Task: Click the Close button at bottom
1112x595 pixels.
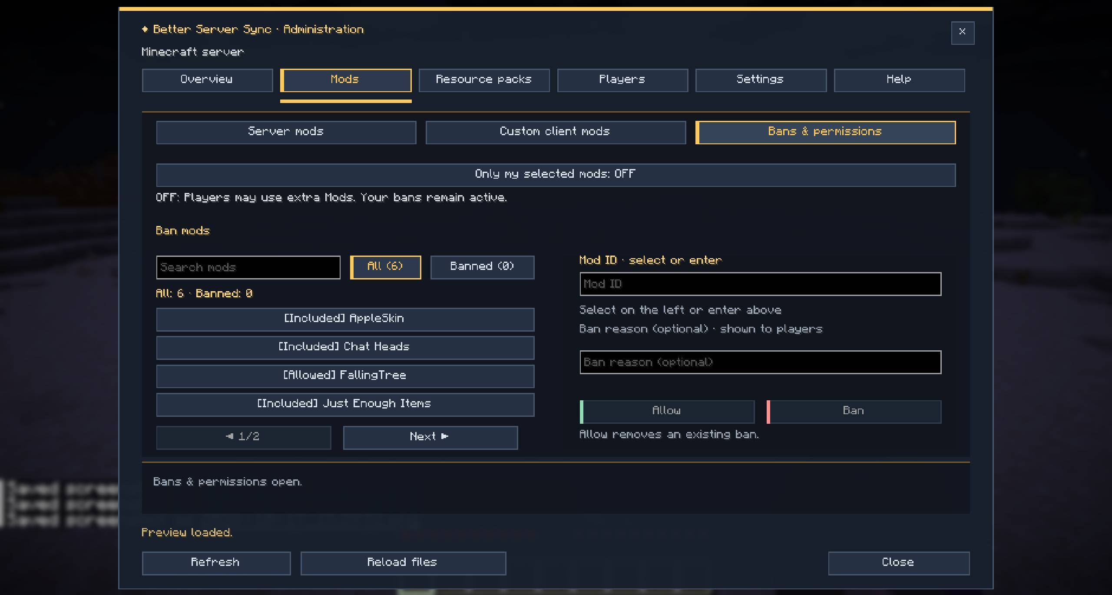Action: [x=899, y=563]
